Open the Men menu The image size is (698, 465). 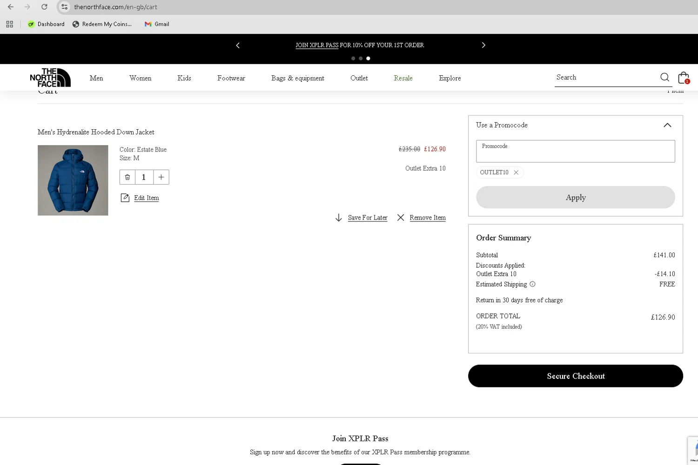point(96,78)
